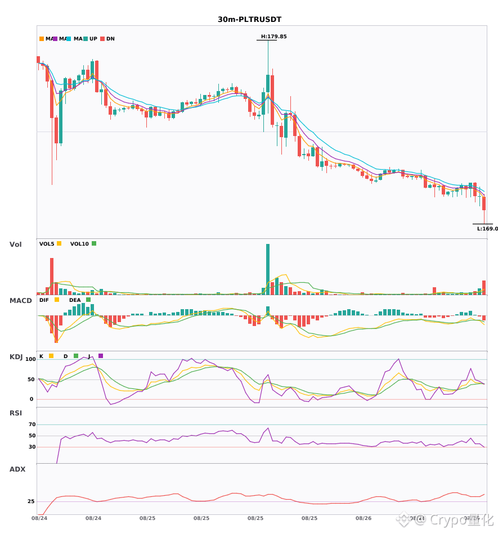Viewport: 498px width, 534px height.
Task: Click the 30 axis value in RSI panel
Action: pyautogui.click(x=32, y=447)
